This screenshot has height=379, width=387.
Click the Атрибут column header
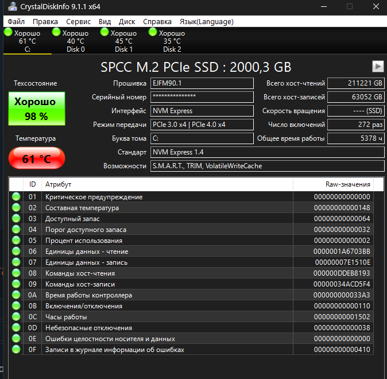[167, 184]
